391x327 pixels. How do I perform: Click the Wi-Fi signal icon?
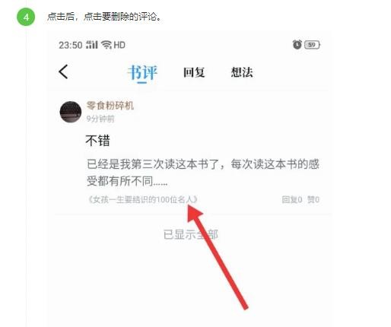click(x=106, y=45)
